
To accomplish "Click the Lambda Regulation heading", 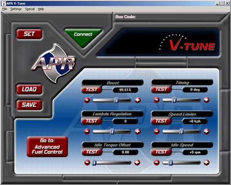I will tap(112, 114).
